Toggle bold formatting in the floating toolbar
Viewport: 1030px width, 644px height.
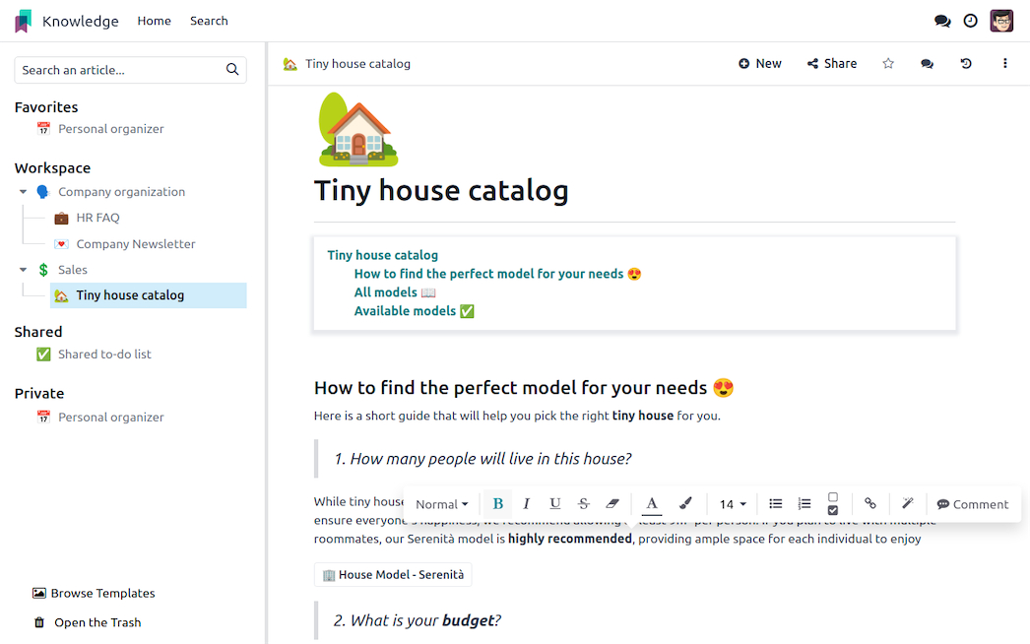click(x=497, y=504)
